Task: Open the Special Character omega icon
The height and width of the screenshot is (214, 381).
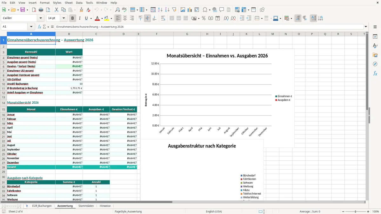Action: tap(205, 10)
